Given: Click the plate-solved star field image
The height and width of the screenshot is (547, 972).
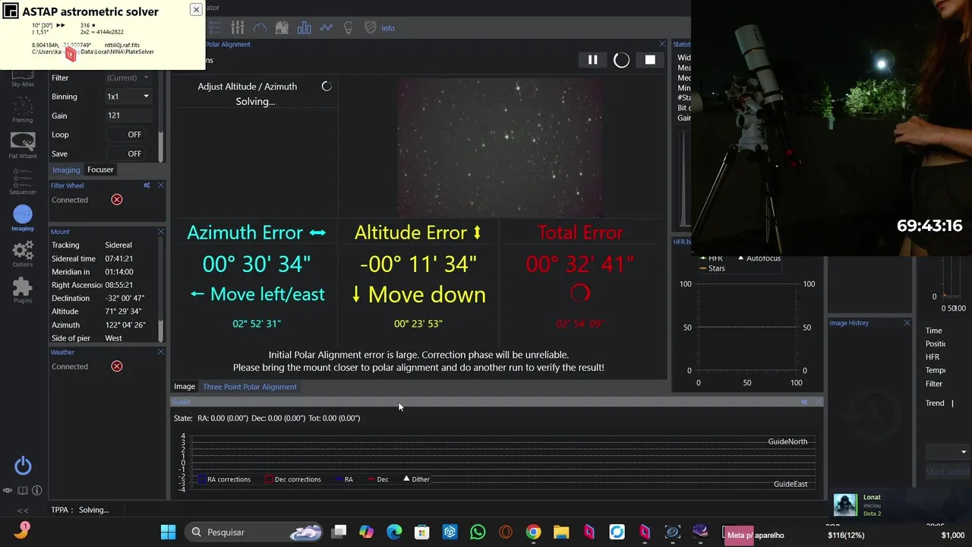Looking at the screenshot, I should (500, 147).
